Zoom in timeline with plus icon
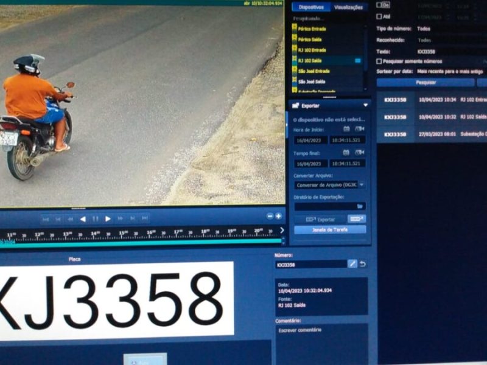The height and width of the screenshot is (365, 487). [x=279, y=216]
